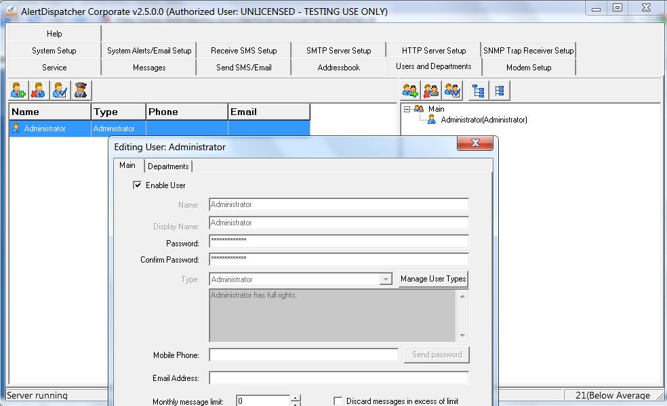Viewport: 667px width, 406px height.
Task: Open the Addressbook tab
Action: (339, 68)
